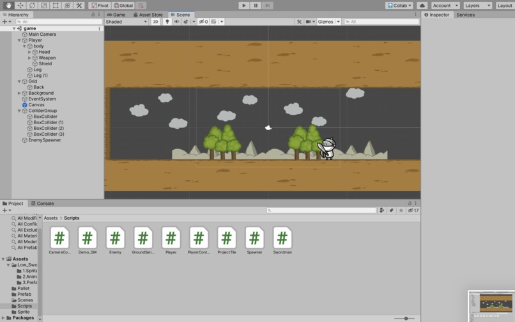This screenshot has height=322, width=515.
Task: Select the CameraCo... script asset
Action: point(59,241)
